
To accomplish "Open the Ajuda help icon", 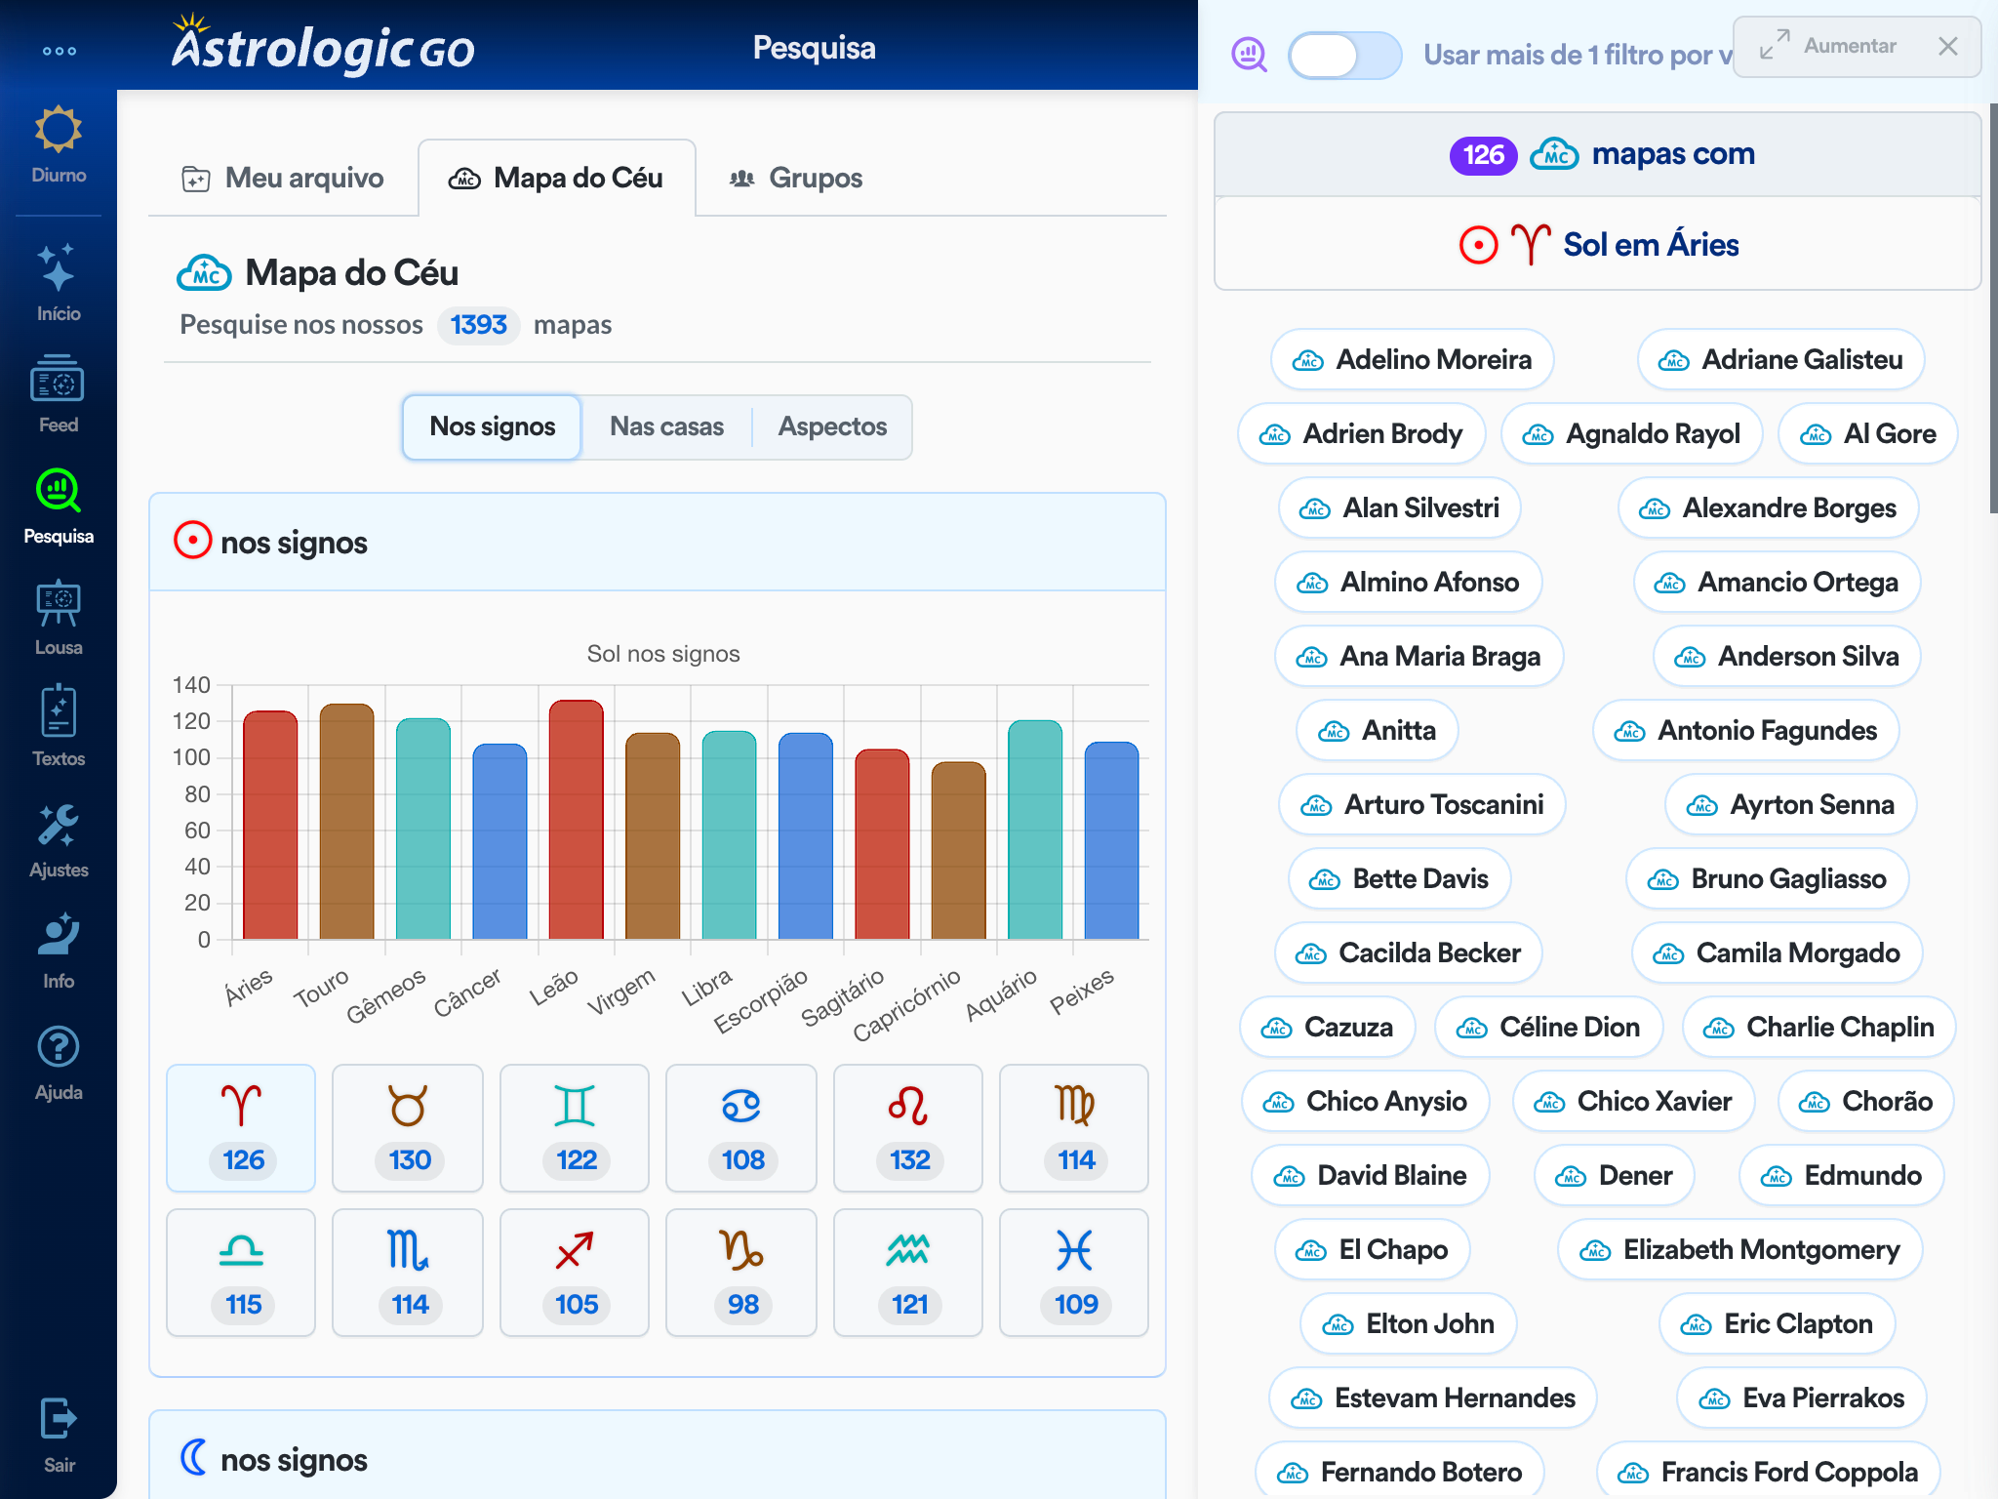I will [59, 1062].
